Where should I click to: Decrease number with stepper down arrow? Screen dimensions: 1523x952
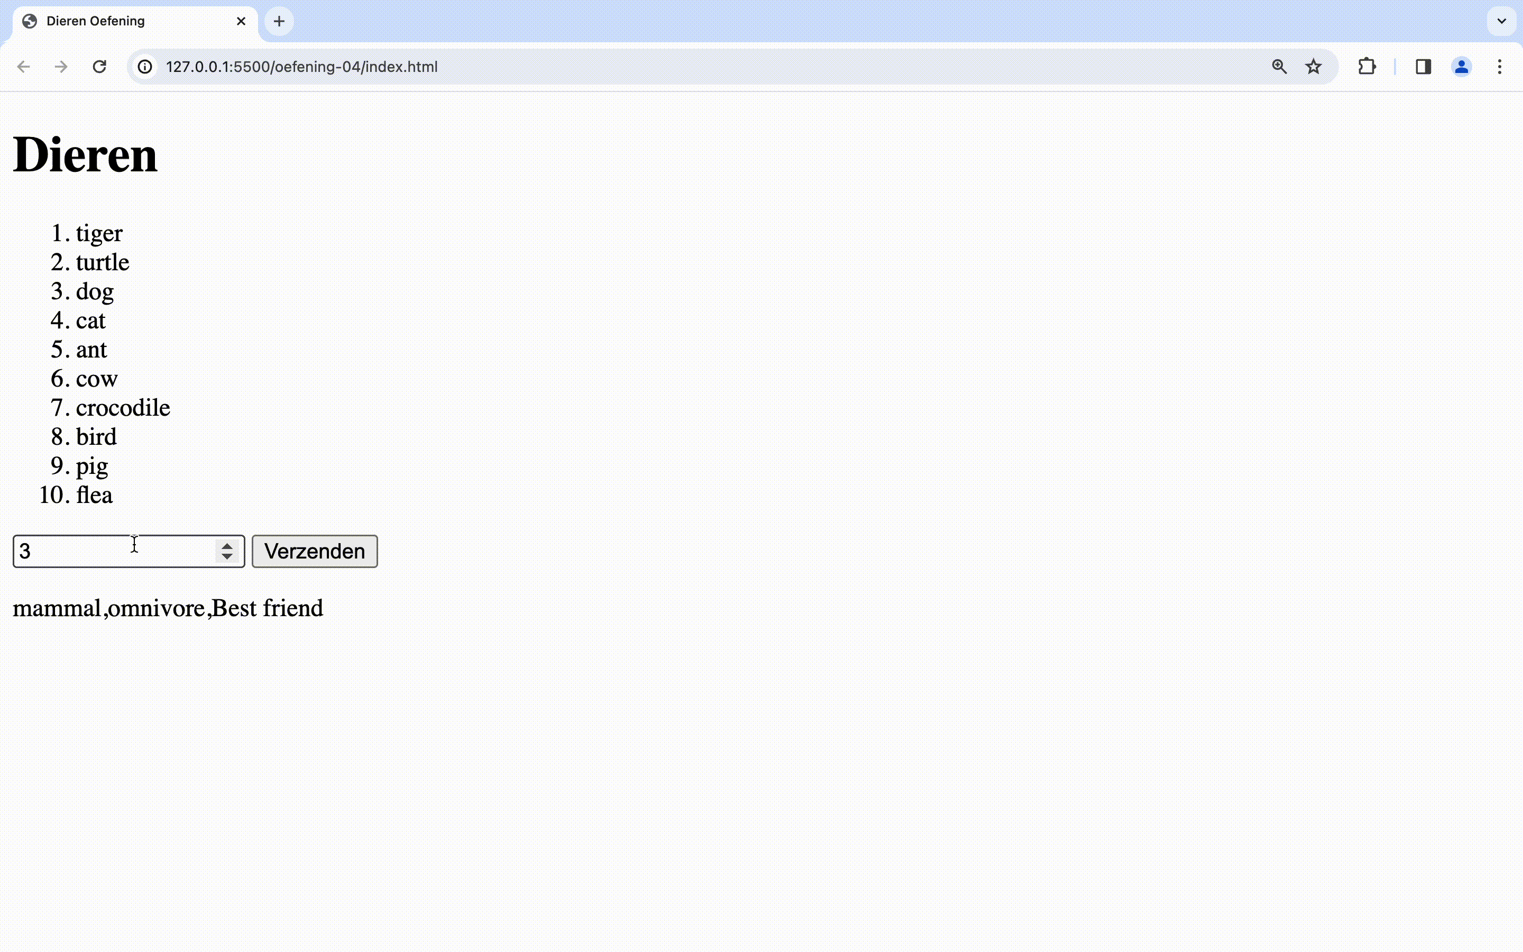coord(226,556)
